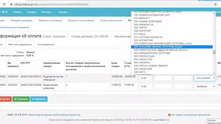Select НОРВЕГИЯ in the country list

pyautogui.click(x=172, y=40)
